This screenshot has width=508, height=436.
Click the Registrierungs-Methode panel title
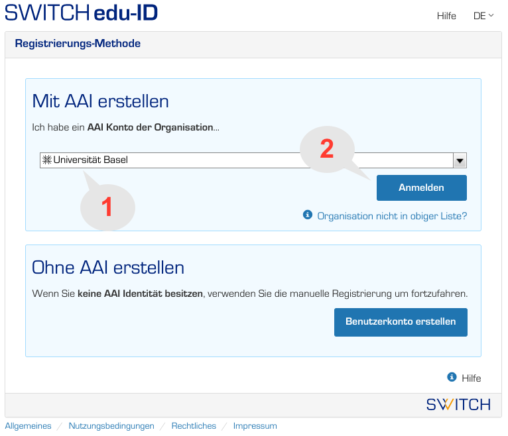pyautogui.click(x=78, y=44)
